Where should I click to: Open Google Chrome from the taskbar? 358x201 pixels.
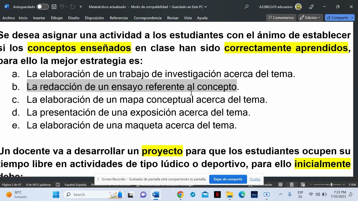click(180, 195)
